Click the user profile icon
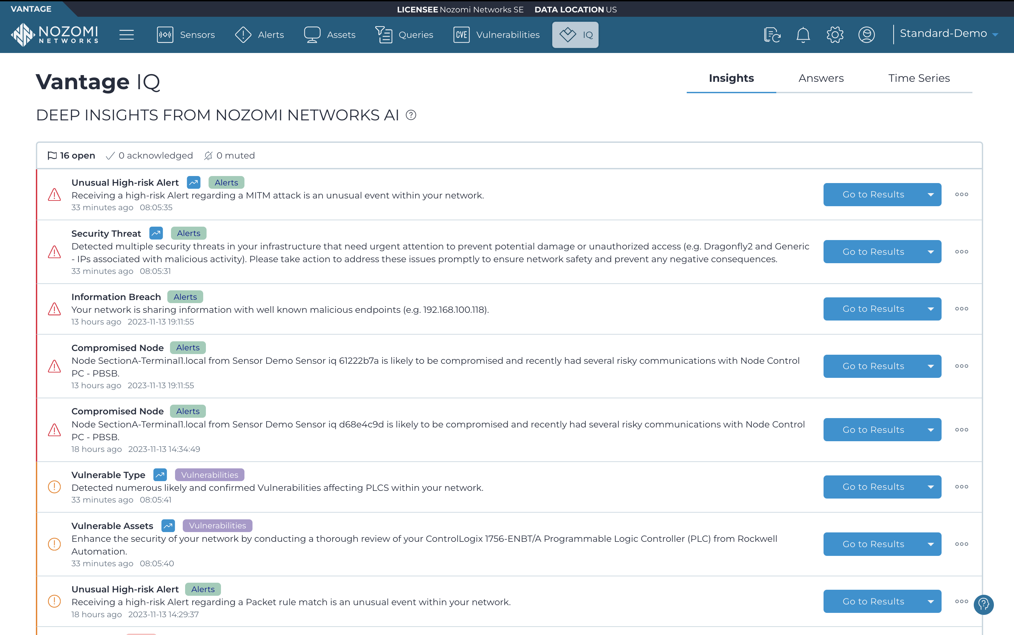This screenshot has width=1014, height=635. 866,35
